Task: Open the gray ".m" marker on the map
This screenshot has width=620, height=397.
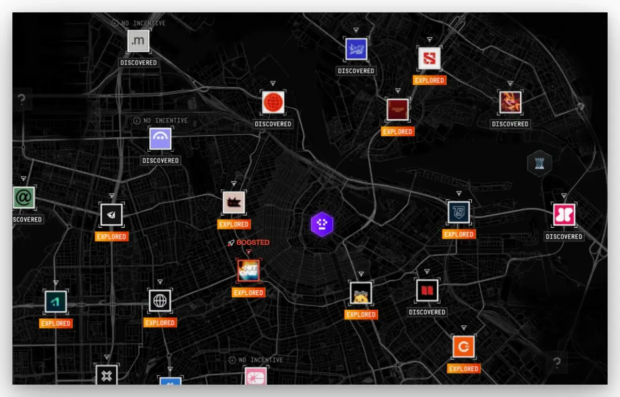Action: click(x=138, y=41)
